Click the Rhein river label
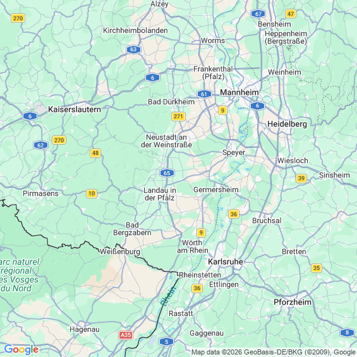Image resolution: width=357 pixels, height=357 pixels. coord(168,296)
